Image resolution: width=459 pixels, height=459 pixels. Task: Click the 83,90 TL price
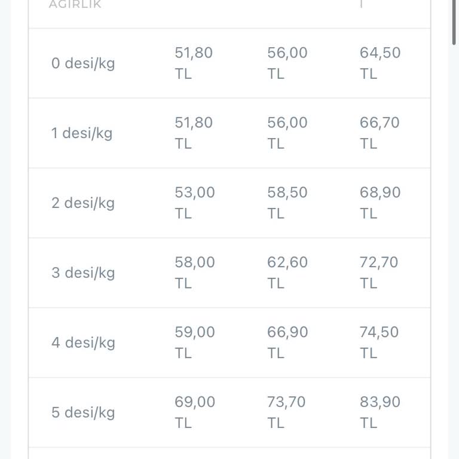tap(380, 413)
